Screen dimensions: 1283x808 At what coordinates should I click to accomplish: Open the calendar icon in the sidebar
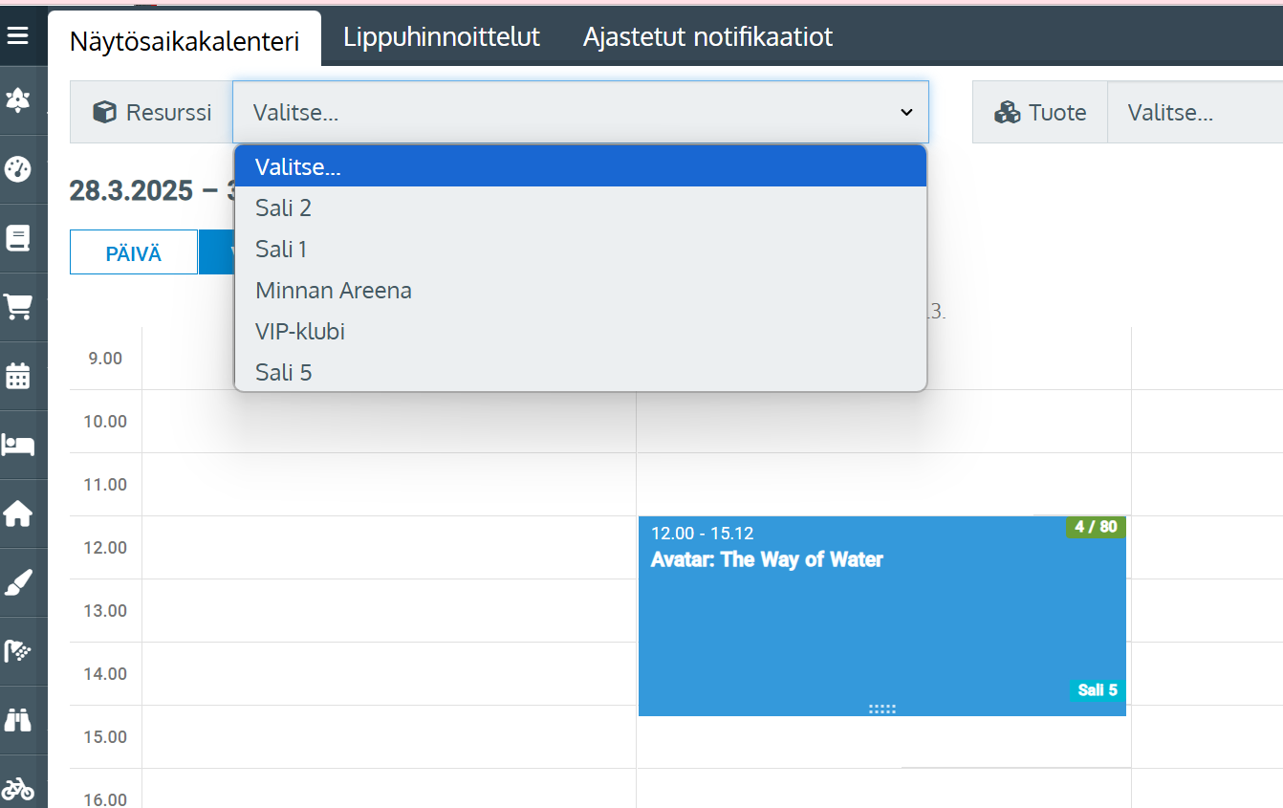point(17,376)
